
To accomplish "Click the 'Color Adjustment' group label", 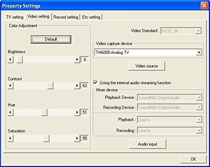I will click(x=23, y=26).
